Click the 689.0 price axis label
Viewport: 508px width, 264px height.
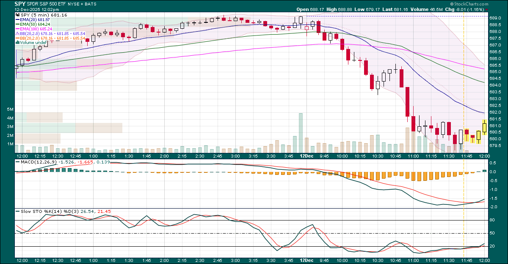[495, 18]
